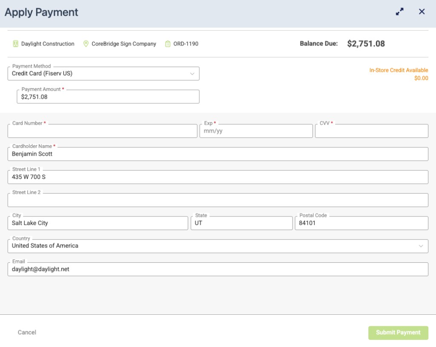This screenshot has height=347, width=436.
Task: Focus the Card Number field
Action: pos(102,131)
